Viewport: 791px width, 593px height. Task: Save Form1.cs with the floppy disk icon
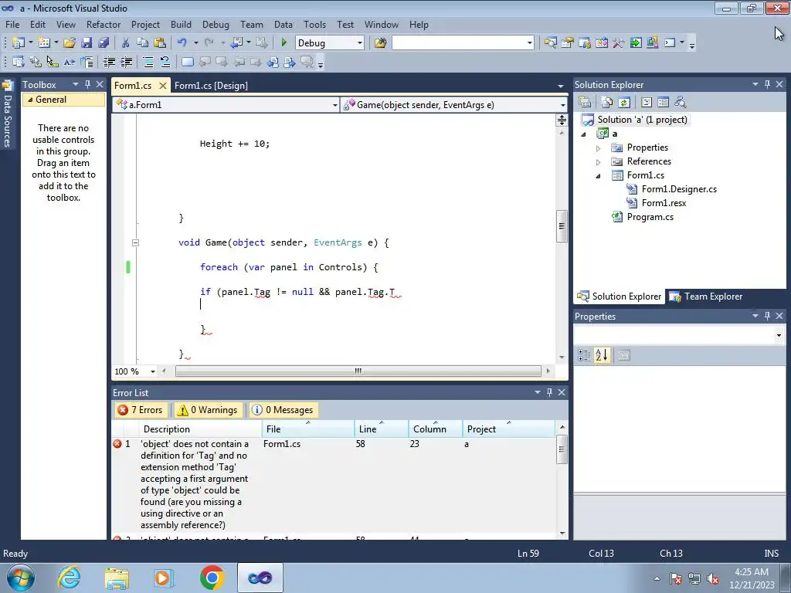[87, 43]
